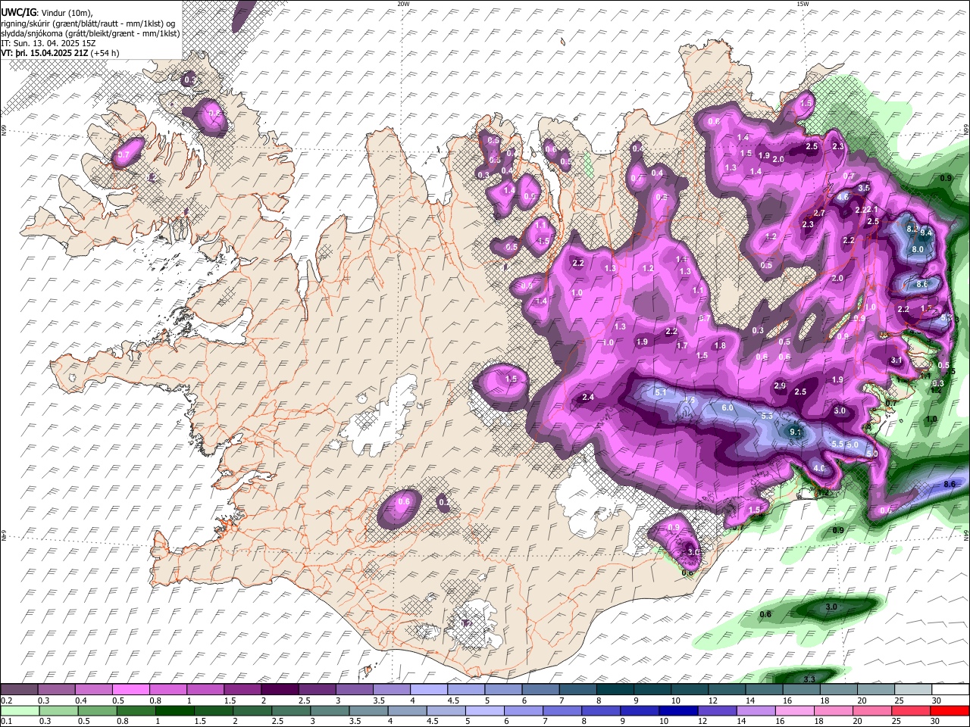Screen dimensions: 970x727
Task: Select the 25–30 swatch in upper legend row
Action: coord(913,690)
